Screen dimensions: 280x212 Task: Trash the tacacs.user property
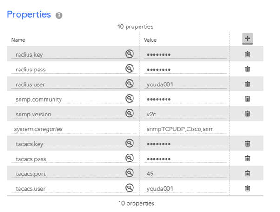coord(247,188)
